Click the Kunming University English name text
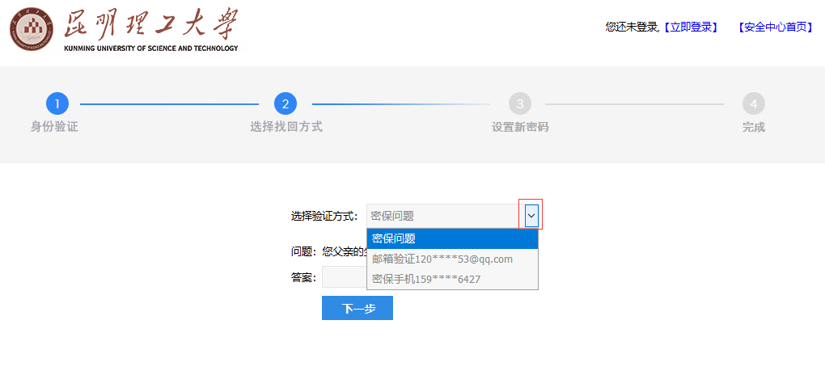 [x=151, y=48]
